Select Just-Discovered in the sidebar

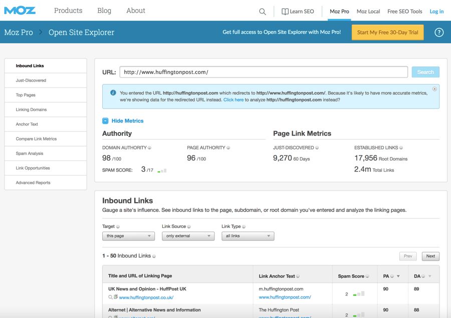pyautogui.click(x=46, y=80)
